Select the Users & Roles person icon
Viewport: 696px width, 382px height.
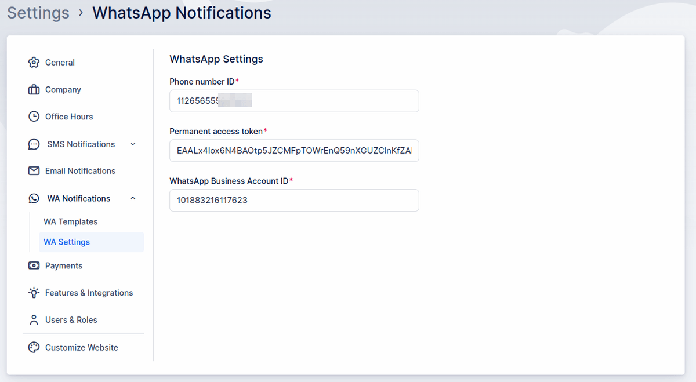tap(34, 319)
